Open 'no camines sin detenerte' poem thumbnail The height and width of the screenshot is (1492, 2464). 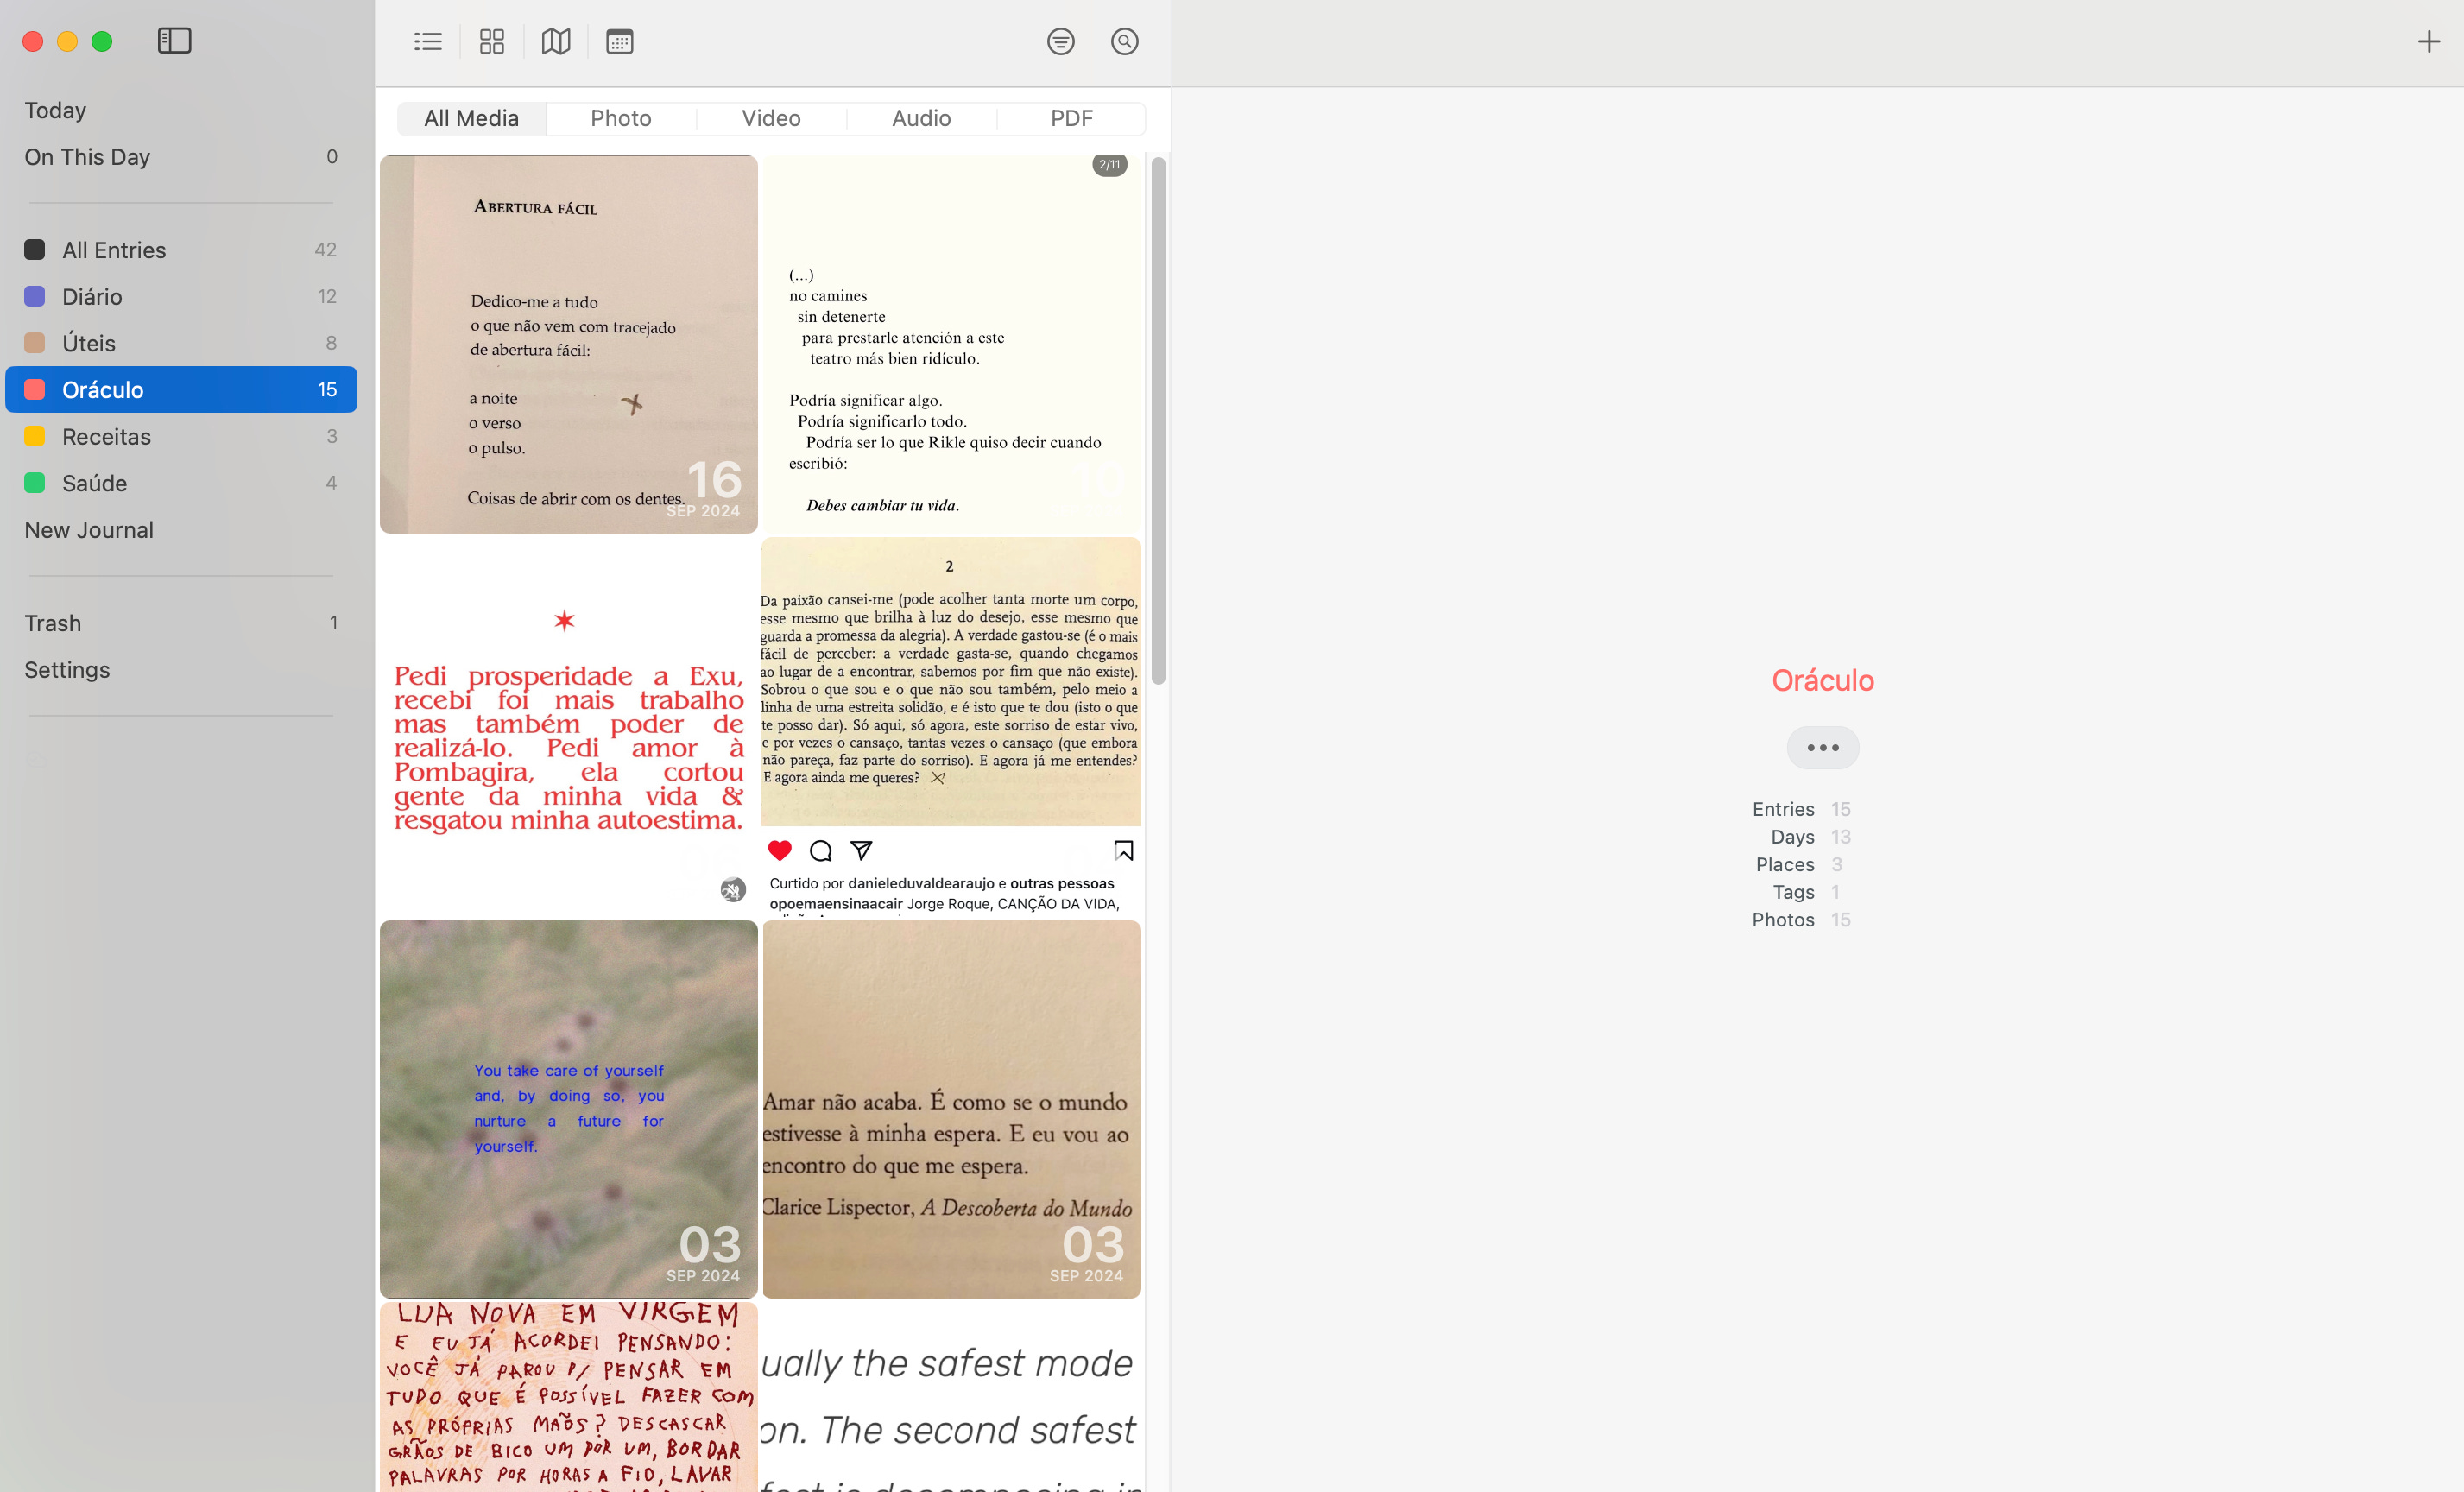[951, 344]
